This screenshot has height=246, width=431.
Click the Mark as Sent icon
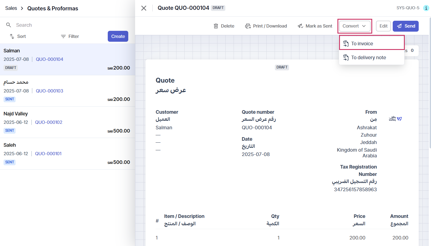tap(300, 26)
